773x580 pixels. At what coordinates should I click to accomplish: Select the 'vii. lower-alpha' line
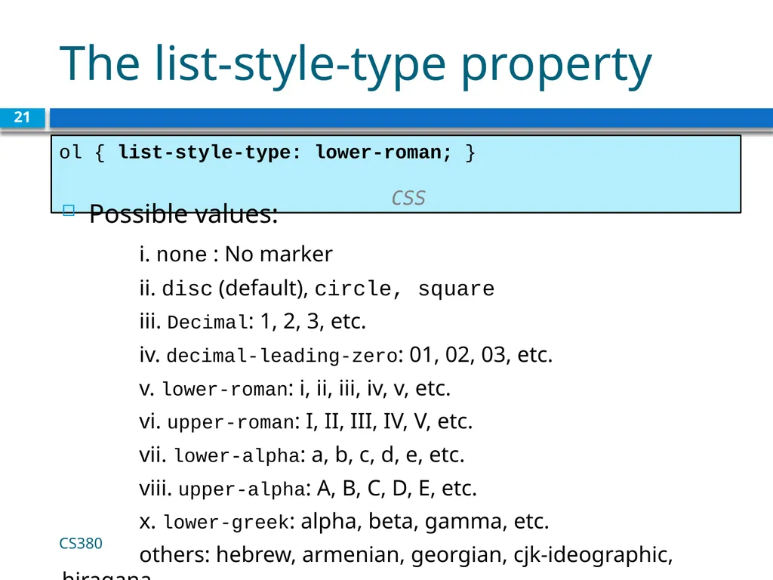coord(302,455)
